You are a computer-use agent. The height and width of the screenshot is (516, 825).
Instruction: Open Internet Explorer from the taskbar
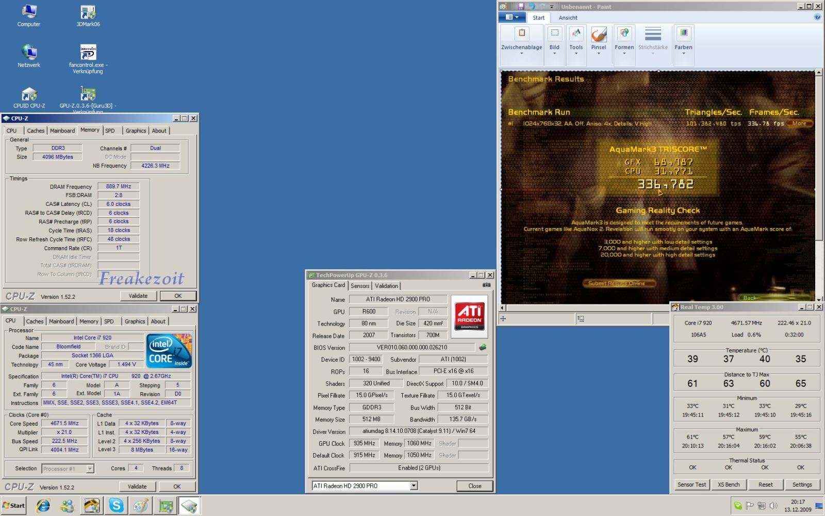(43, 506)
